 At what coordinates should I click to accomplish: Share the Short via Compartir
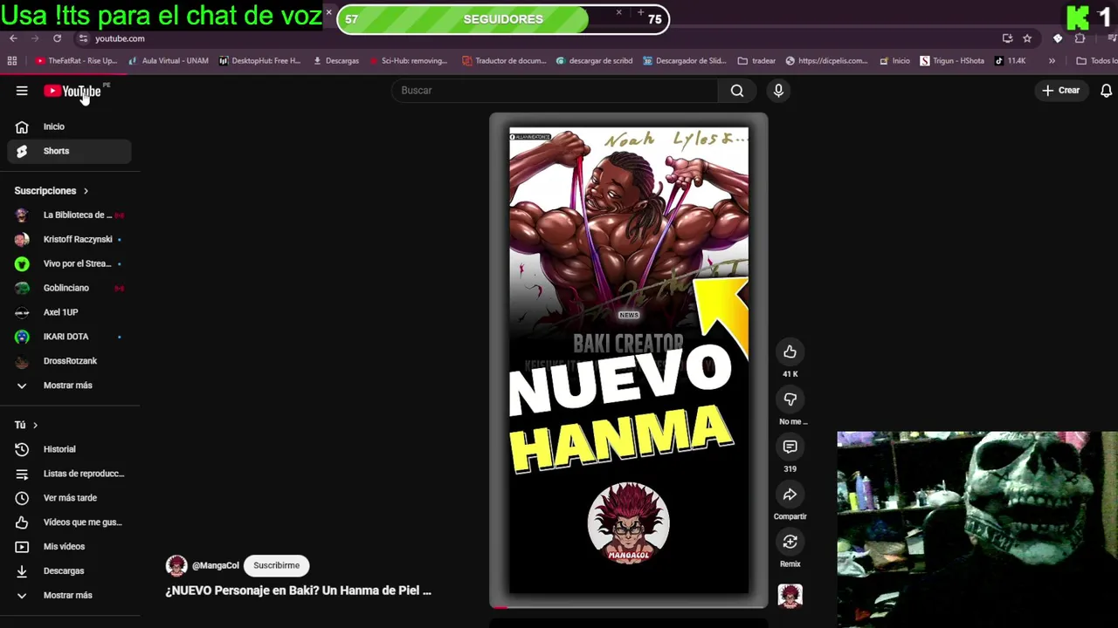(x=790, y=495)
